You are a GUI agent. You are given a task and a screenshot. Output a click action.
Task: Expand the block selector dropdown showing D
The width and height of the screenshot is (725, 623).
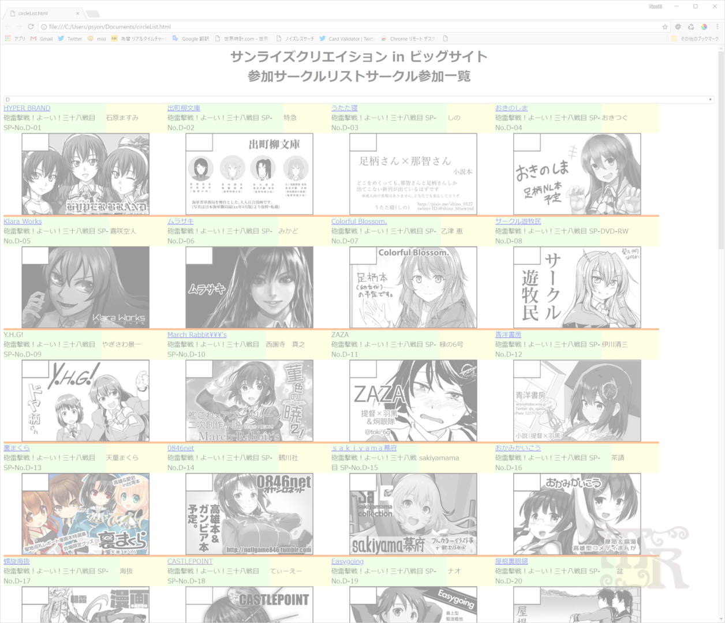(359, 100)
